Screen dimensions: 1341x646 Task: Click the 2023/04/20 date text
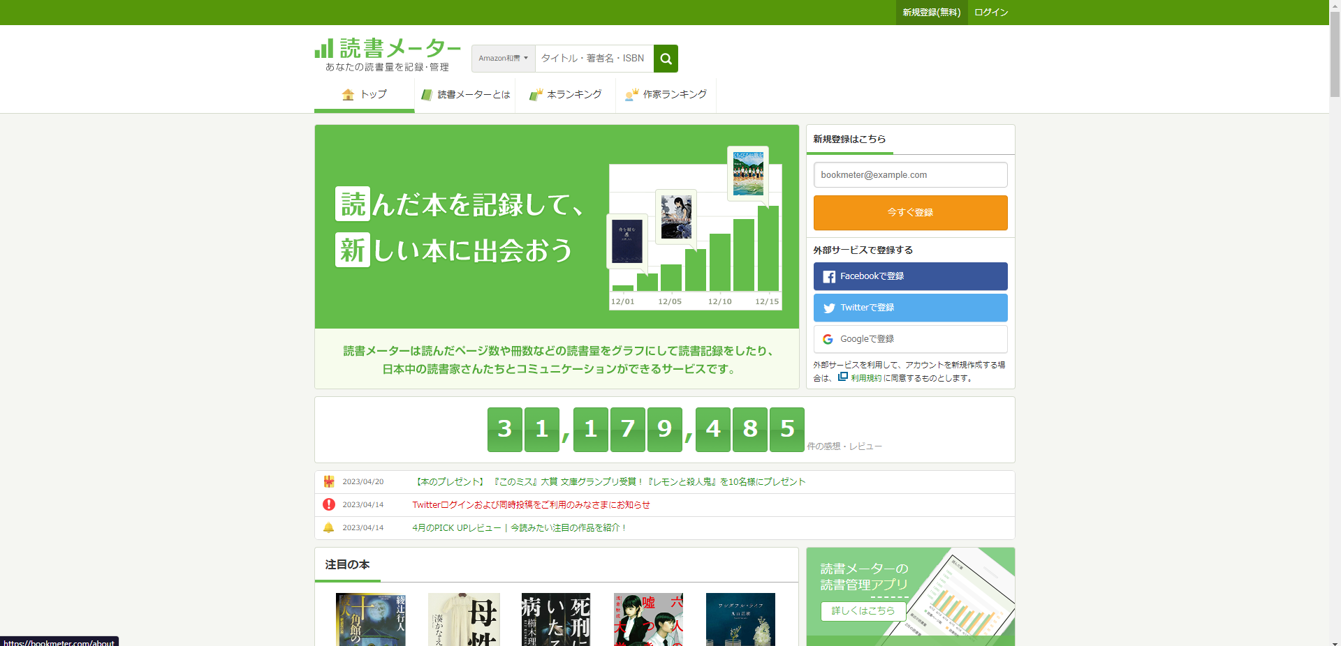tap(362, 482)
